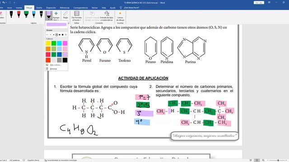Screen dimensions: 289x162
Task: Increase pen thickness with plus button
Action: [x=66, y=35]
